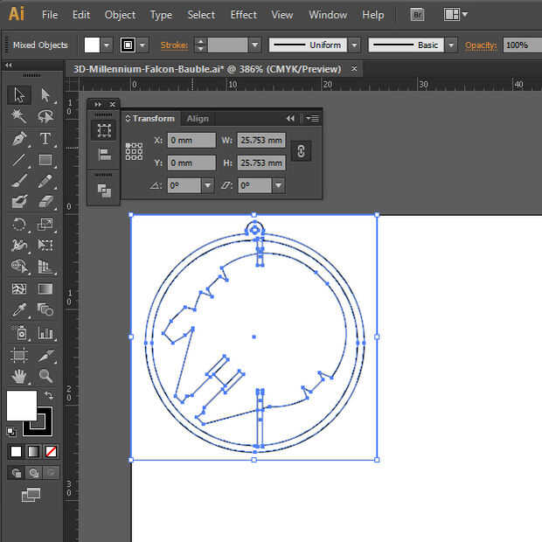Viewport: 542px width, 542px height.
Task: Click the white fill color swatch
Action: pos(22,406)
